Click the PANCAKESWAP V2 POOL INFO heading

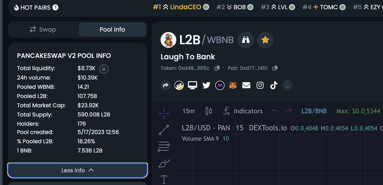coord(64,56)
